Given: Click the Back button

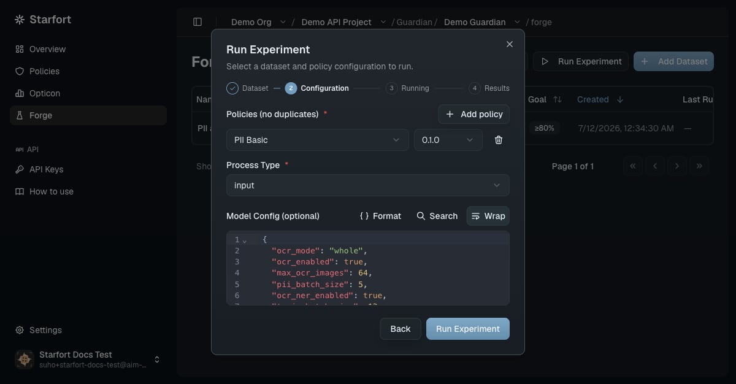Looking at the screenshot, I should pyautogui.click(x=401, y=329).
